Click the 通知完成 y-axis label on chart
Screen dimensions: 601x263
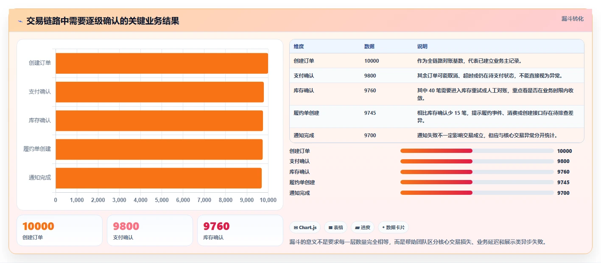pos(40,178)
